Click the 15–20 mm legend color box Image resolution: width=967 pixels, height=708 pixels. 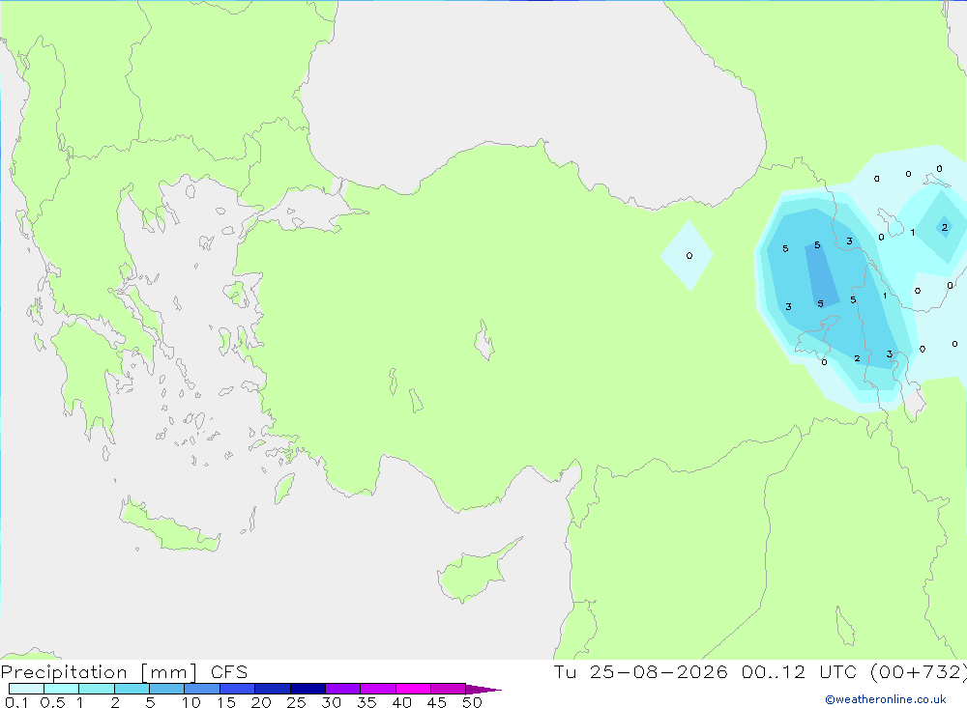click(238, 689)
